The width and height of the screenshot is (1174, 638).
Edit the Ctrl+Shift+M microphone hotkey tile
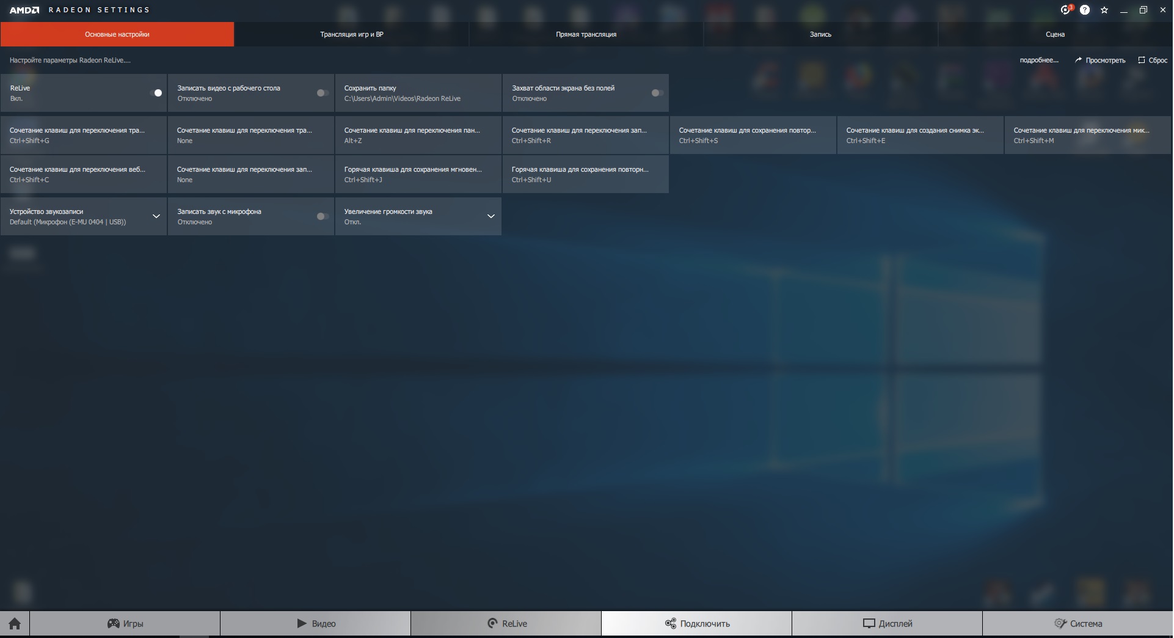pos(1088,135)
